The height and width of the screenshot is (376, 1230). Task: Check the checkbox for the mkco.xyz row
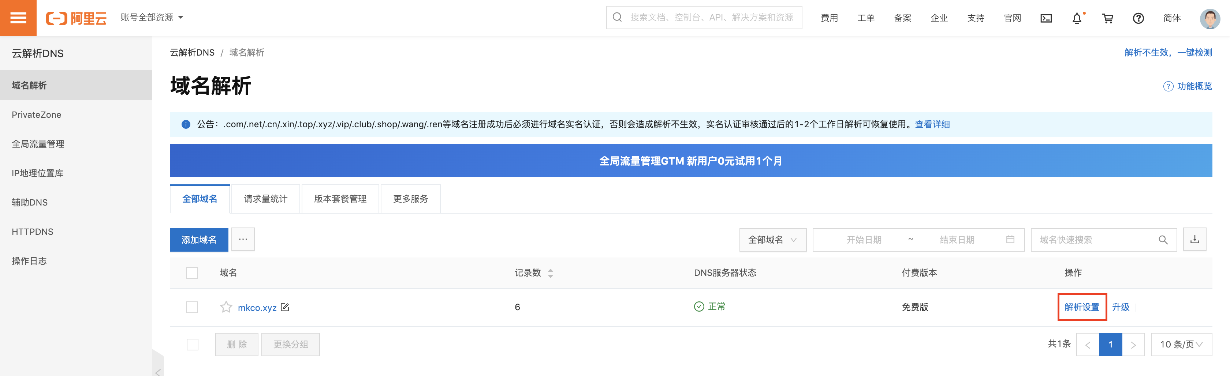(191, 307)
